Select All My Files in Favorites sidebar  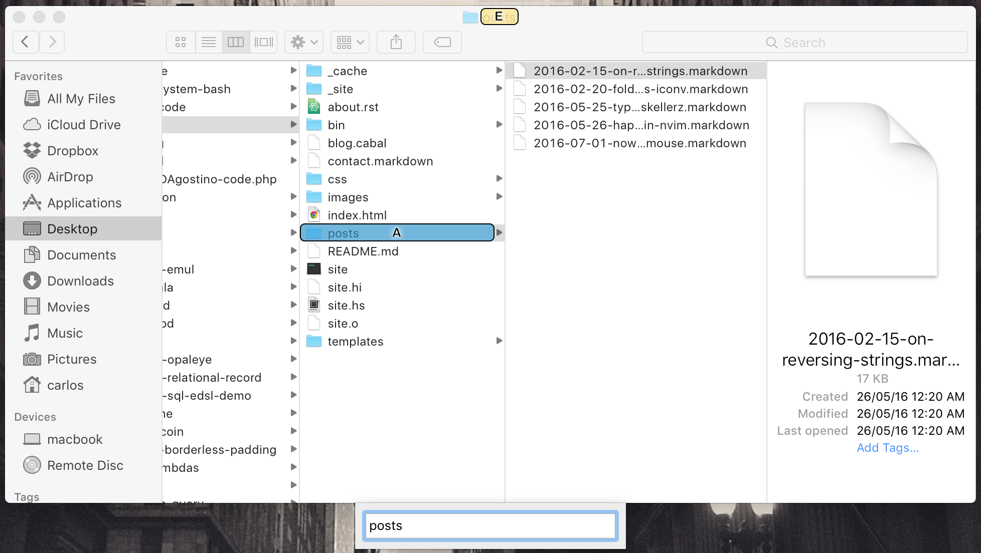pos(81,98)
